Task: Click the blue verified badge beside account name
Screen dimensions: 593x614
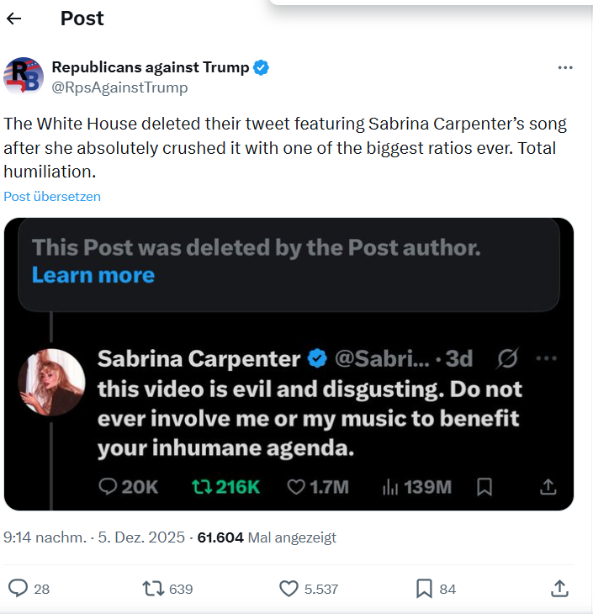Action: [262, 68]
